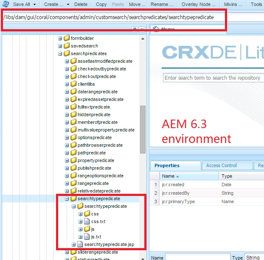
Task: Click the Copy toolbar button
Action: tap(101, 4)
